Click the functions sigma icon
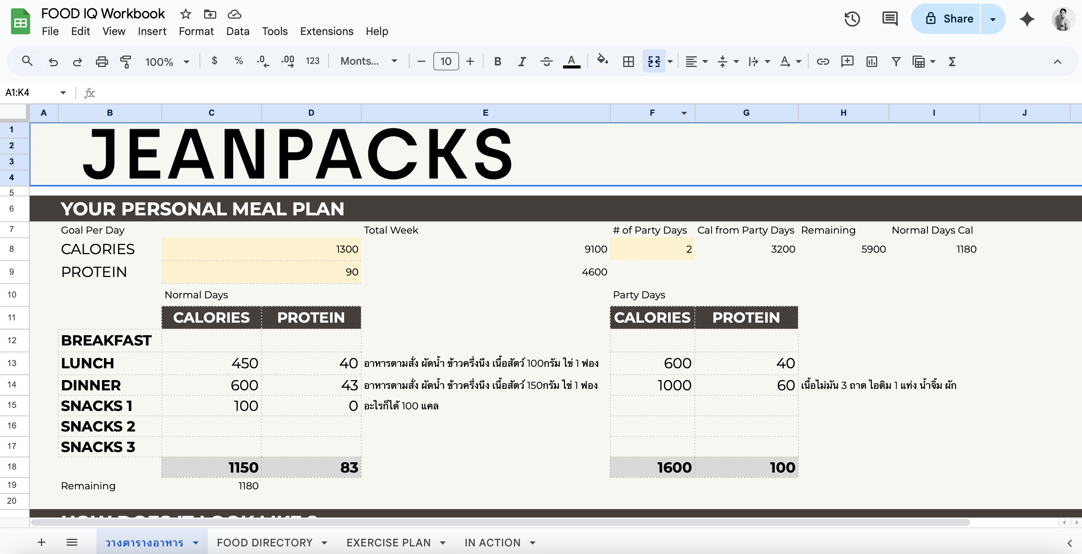This screenshot has width=1082, height=554. coord(952,62)
